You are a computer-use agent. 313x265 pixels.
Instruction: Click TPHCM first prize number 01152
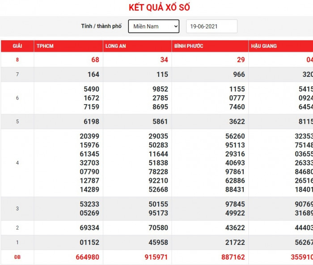click(89, 243)
